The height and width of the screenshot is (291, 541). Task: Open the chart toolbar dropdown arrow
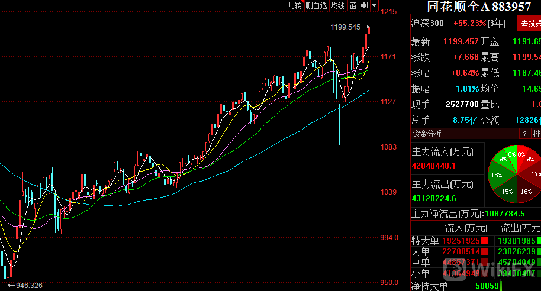[x=374, y=5]
